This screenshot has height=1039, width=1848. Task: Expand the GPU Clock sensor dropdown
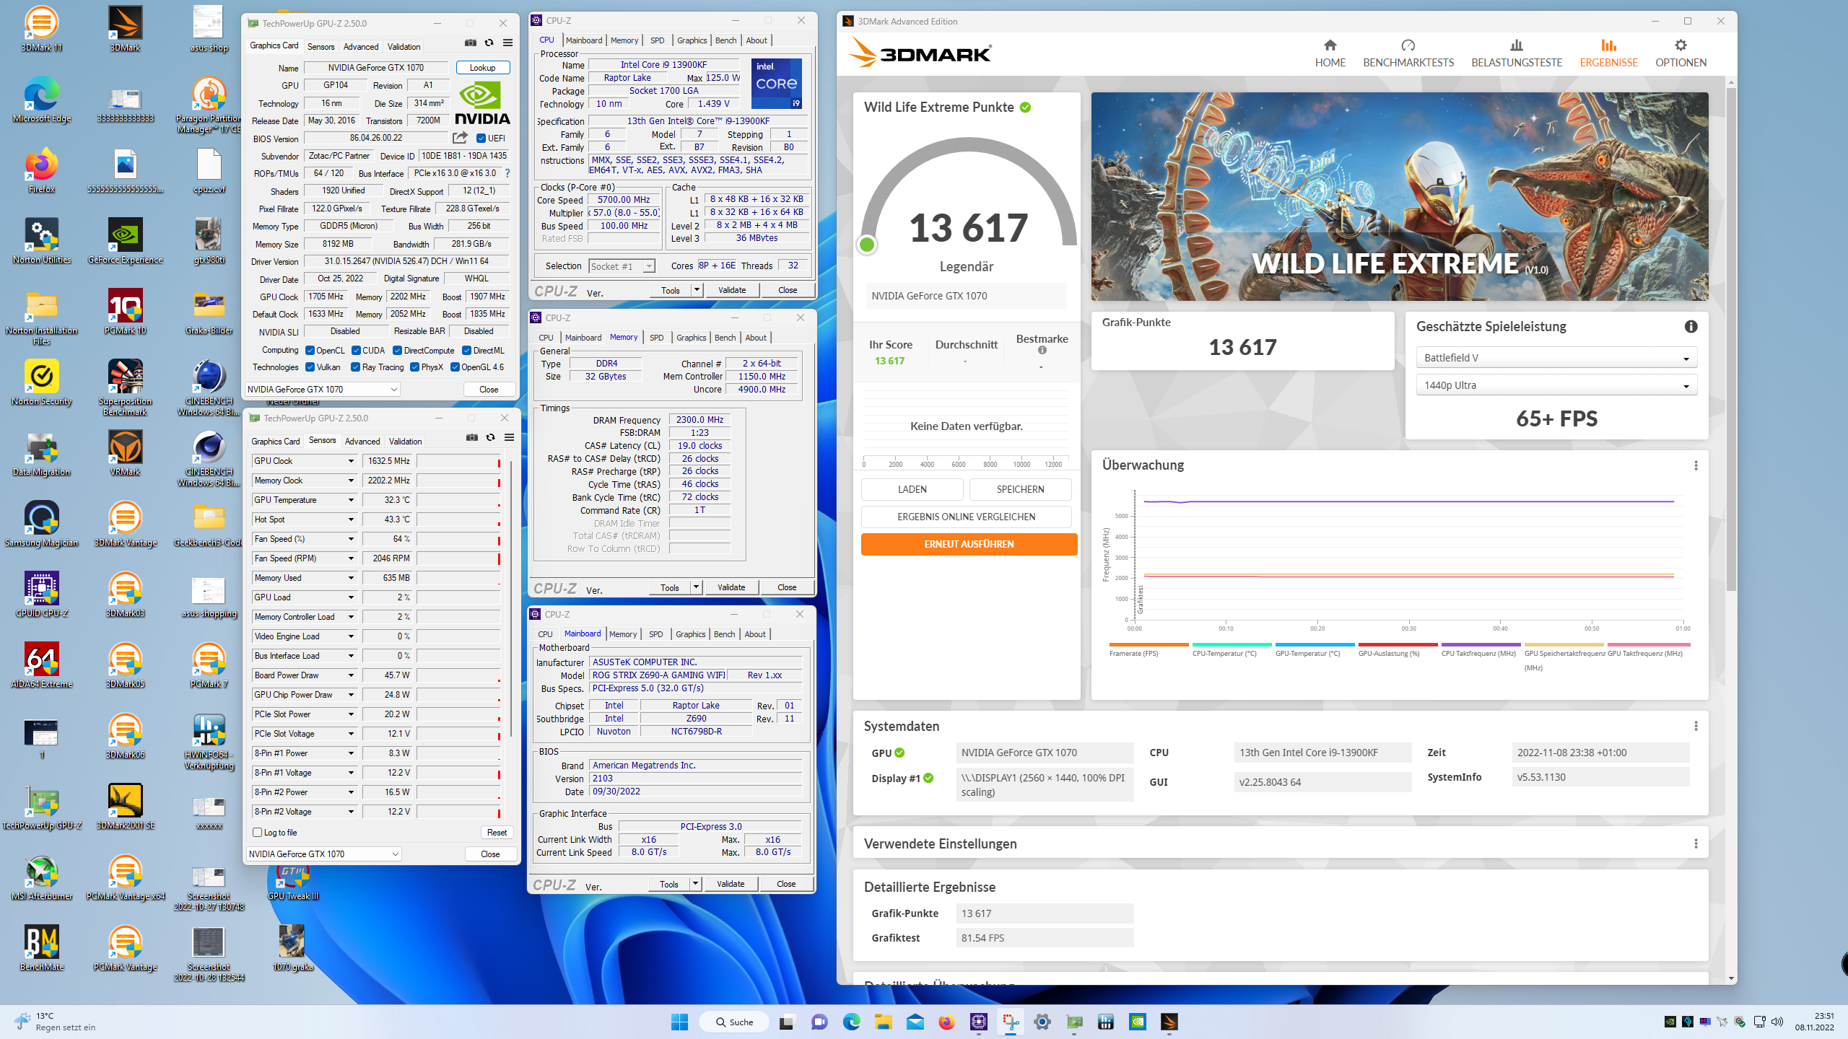click(x=351, y=461)
